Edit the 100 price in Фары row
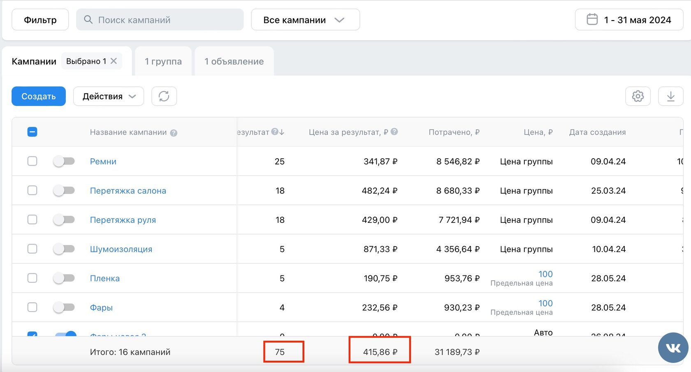 coord(545,303)
